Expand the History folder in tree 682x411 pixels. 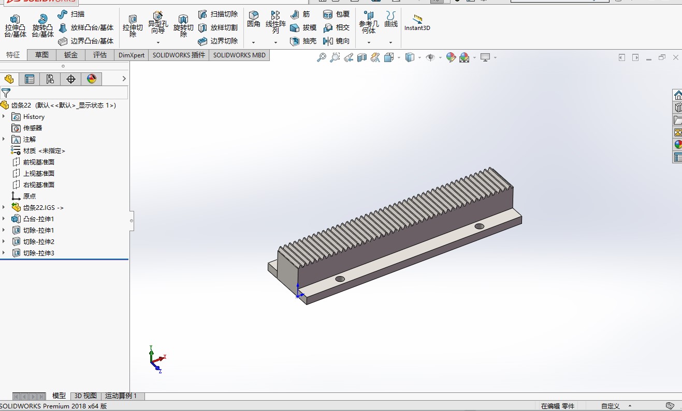[x=4, y=116]
